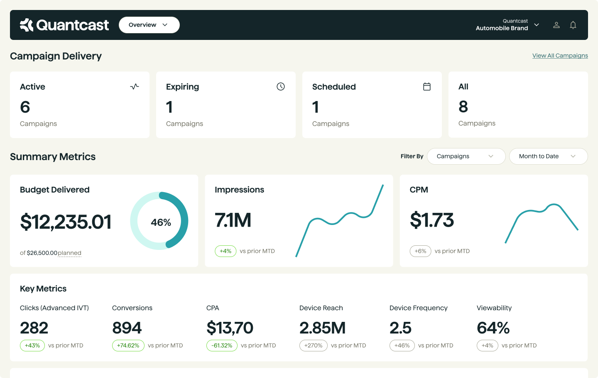Click the clock icon on the Expiring card
The width and height of the screenshot is (598, 378).
[x=280, y=86]
